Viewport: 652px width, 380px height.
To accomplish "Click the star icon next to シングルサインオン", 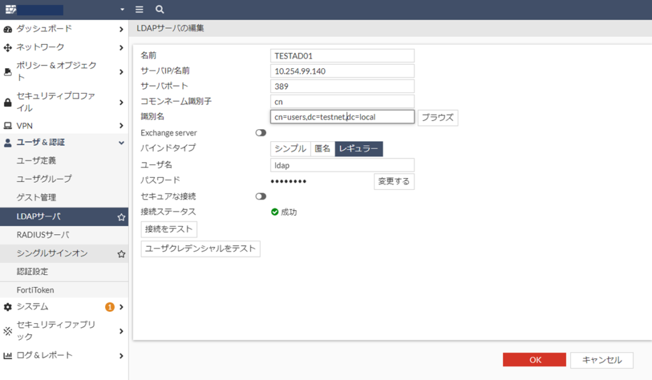I will [x=121, y=254].
